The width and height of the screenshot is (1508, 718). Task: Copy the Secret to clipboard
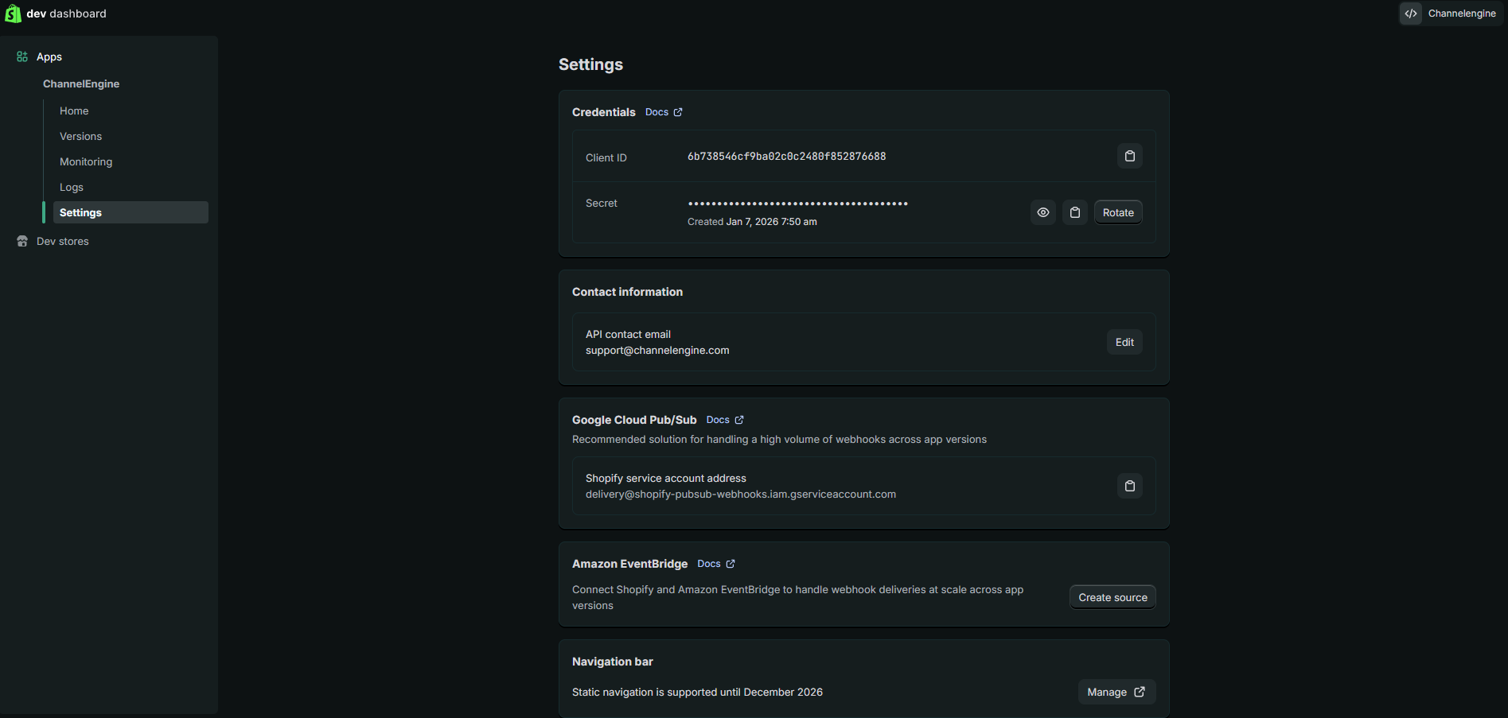[1074, 212]
